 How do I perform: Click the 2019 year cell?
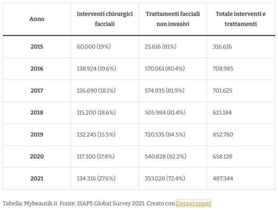tap(37, 135)
